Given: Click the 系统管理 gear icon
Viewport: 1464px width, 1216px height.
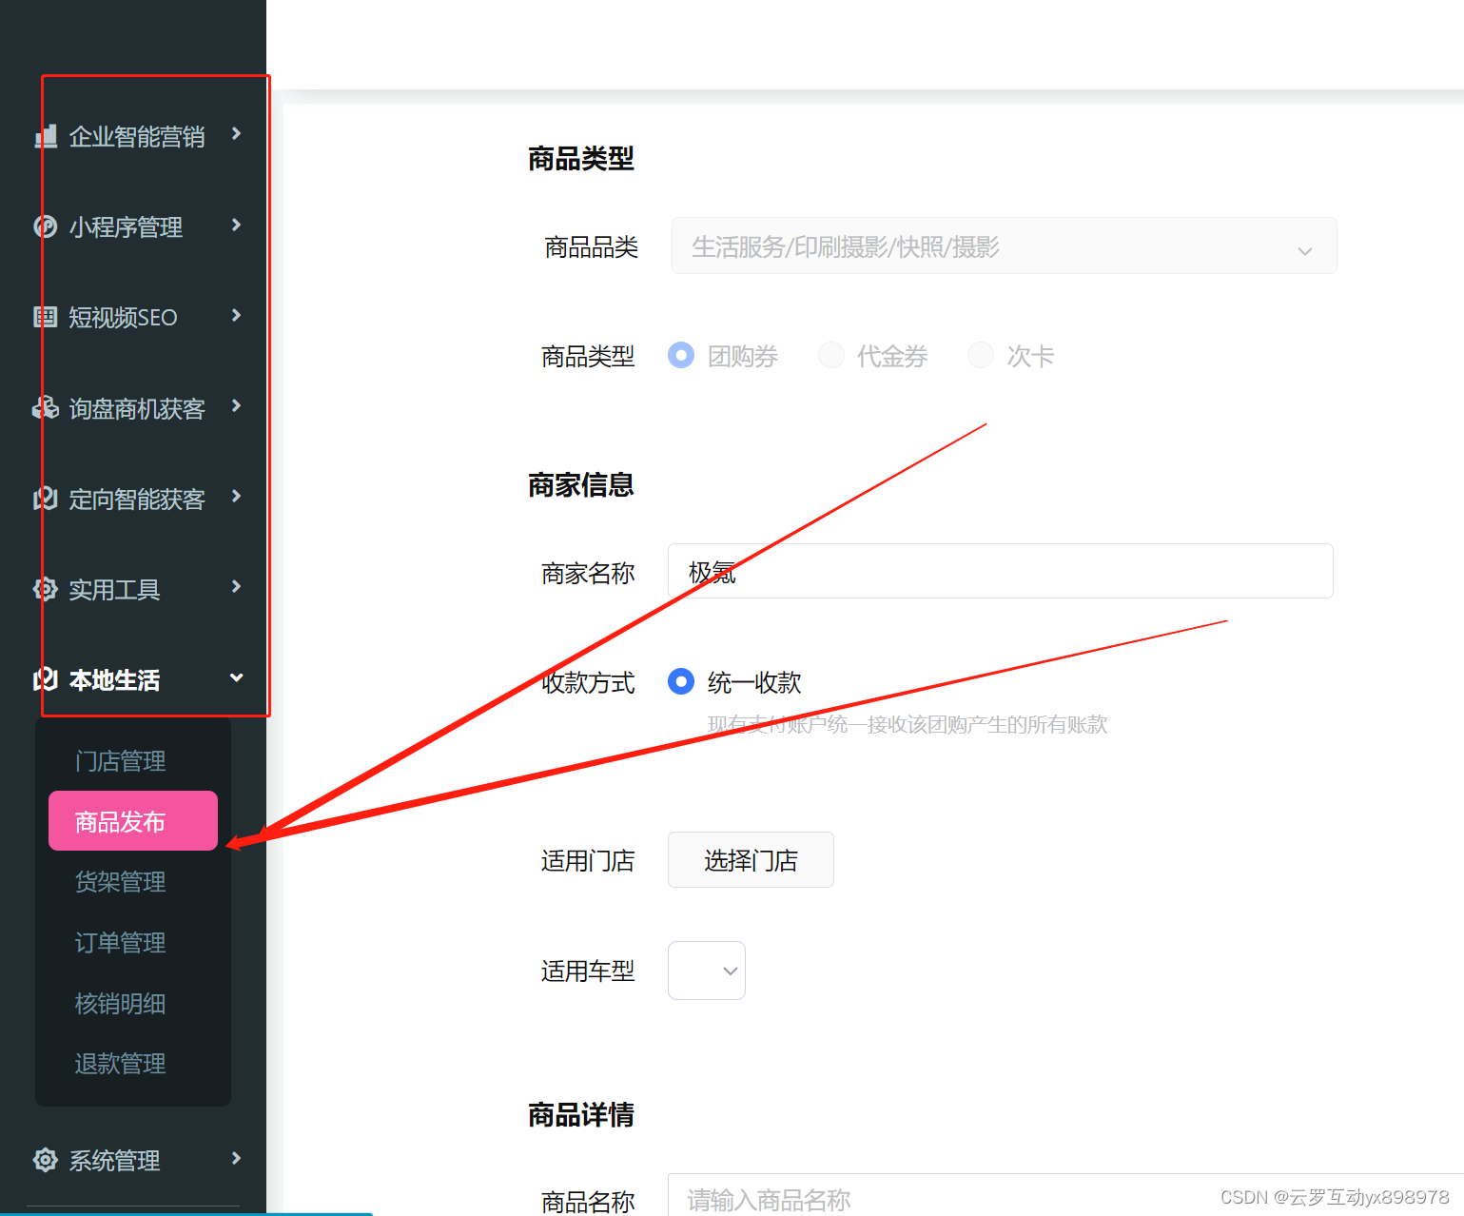Looking at the screenshot, I should point(46,1160).
